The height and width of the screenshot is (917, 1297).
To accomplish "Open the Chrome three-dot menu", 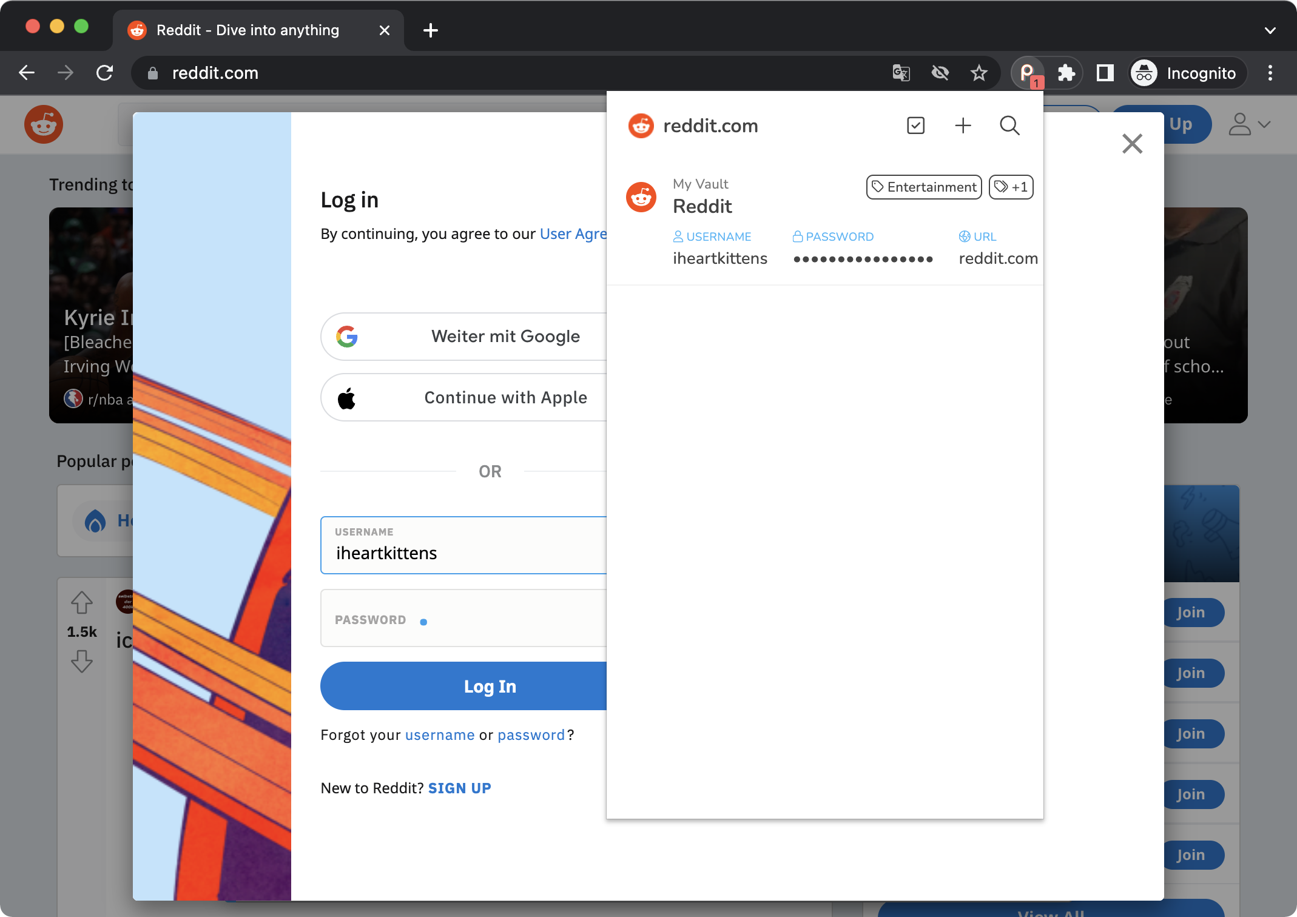I will pos(1270,73).
